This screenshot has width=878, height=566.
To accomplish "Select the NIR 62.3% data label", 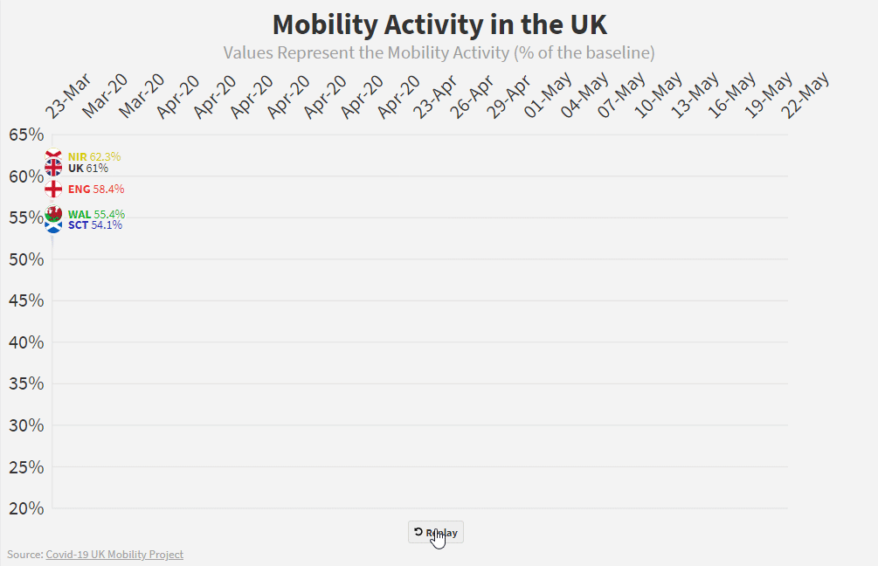I will (94, 156).
